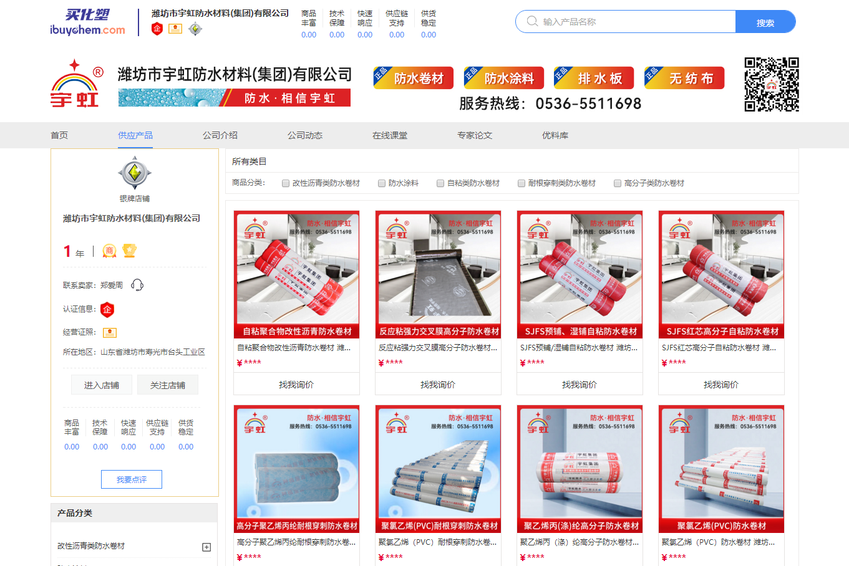Screen dimensions: 849x566
Task: Click the seller name 郑爱周
Action: pos(112,285)
